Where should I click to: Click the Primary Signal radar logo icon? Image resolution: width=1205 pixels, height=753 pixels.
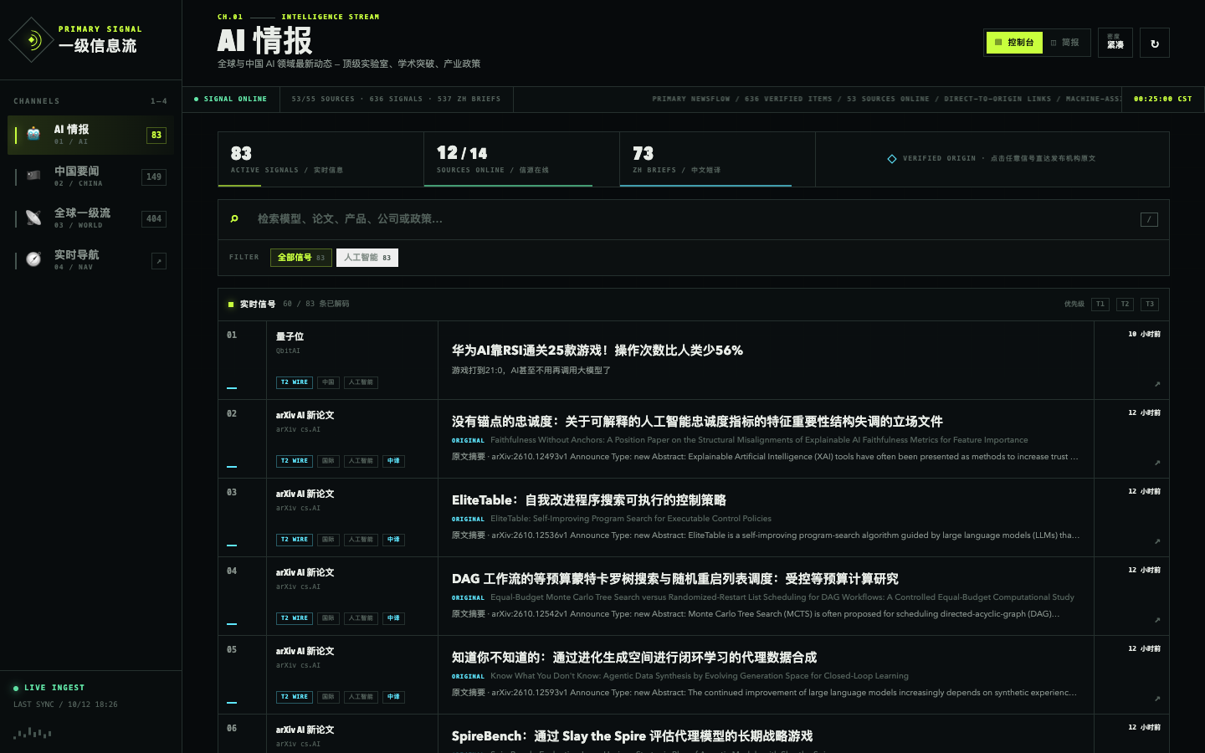(x=32, y=39)
